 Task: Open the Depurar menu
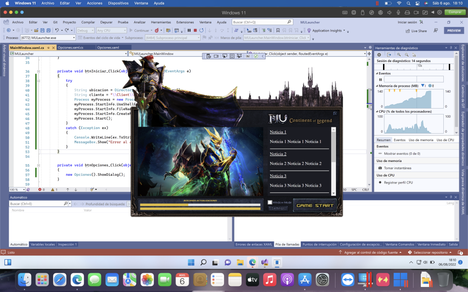(106, 22)
